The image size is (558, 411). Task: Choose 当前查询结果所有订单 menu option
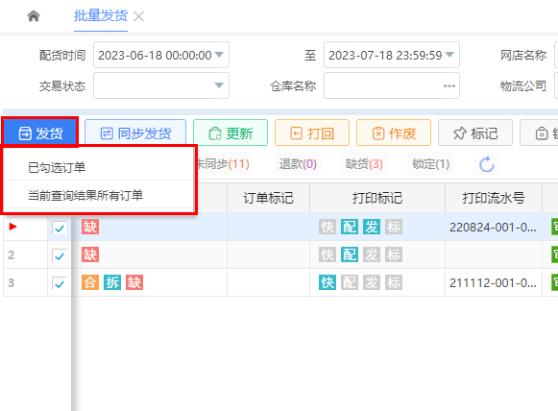point(85,195)
